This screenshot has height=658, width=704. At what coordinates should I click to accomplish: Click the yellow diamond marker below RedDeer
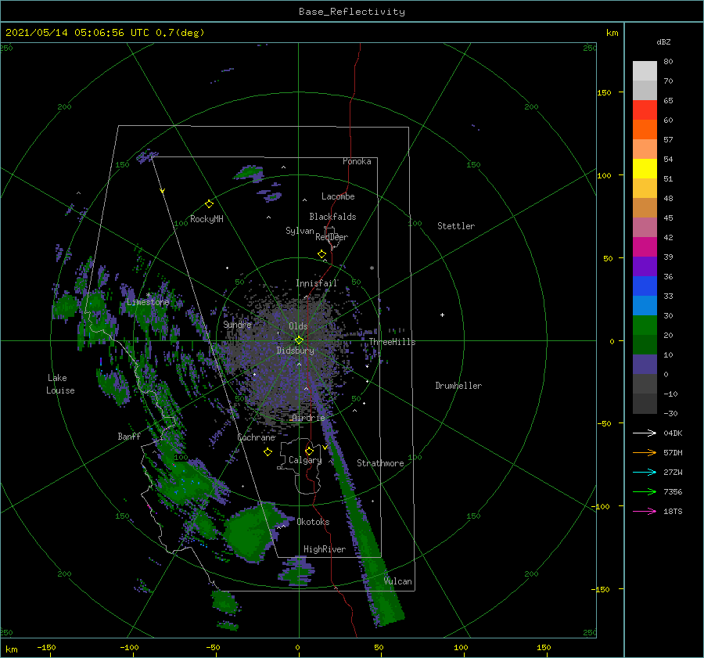tap(321, 254)
